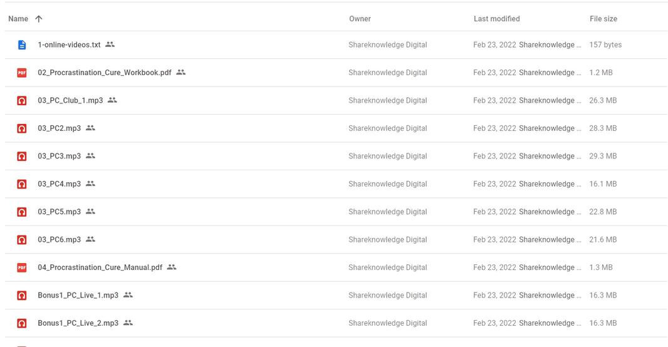Open the file 03_PC3.mp3
This screenshot has width=668, height=347.
[x=59, y=156]
